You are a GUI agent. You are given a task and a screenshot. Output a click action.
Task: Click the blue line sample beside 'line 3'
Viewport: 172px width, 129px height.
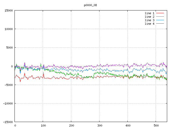[160, 20]
